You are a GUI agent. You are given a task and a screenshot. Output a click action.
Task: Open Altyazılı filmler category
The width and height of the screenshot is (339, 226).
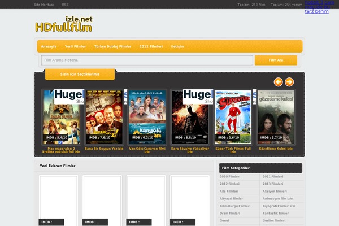pos(231,199)
